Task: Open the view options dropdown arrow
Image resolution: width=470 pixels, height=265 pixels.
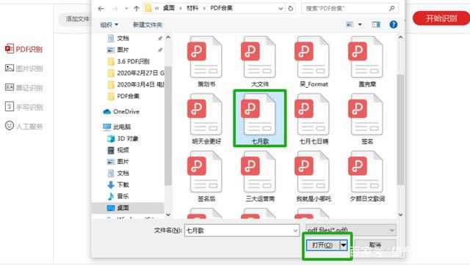Action: coord(360,24)
